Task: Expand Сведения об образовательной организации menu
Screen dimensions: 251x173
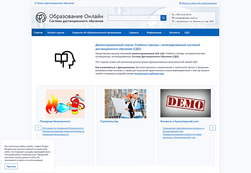Action: pos(98,33)
